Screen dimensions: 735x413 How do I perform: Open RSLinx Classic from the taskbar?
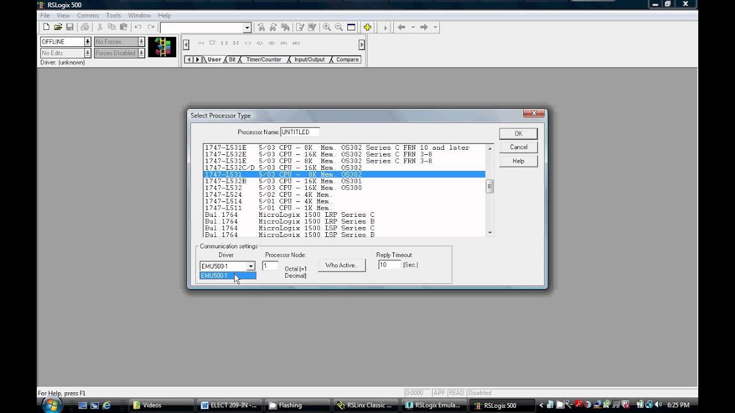pyautogui.click(x=365, y=405)
